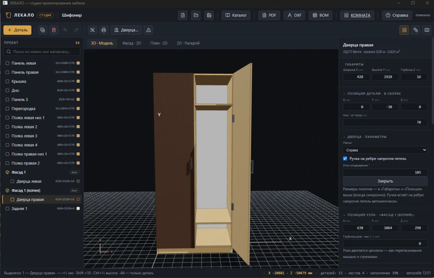
Task: Redo the last action
Action: (x=76, y=30)
